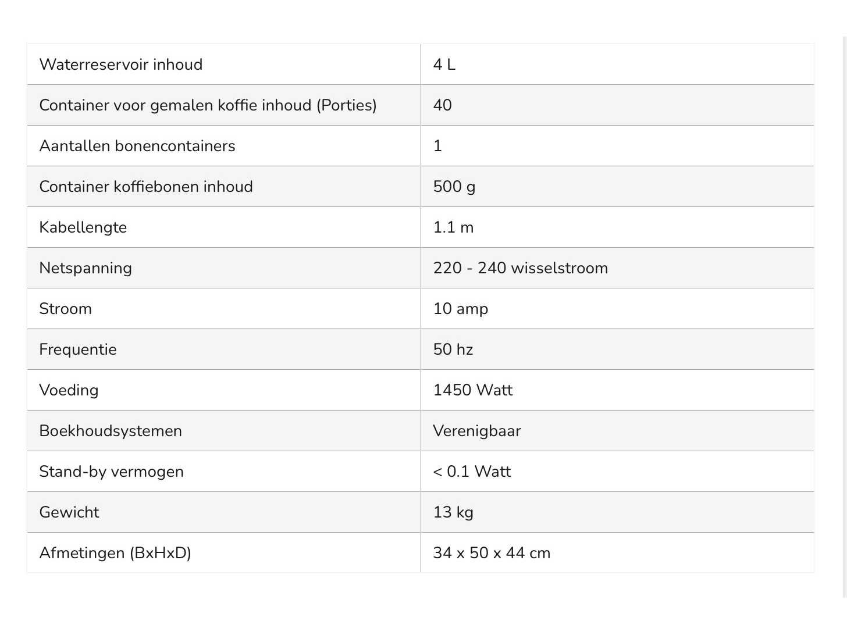The height and width of the screenshot is (635, 847).
Task: Select the Stand-by vermogen label
Action: (x=112, y=472)
